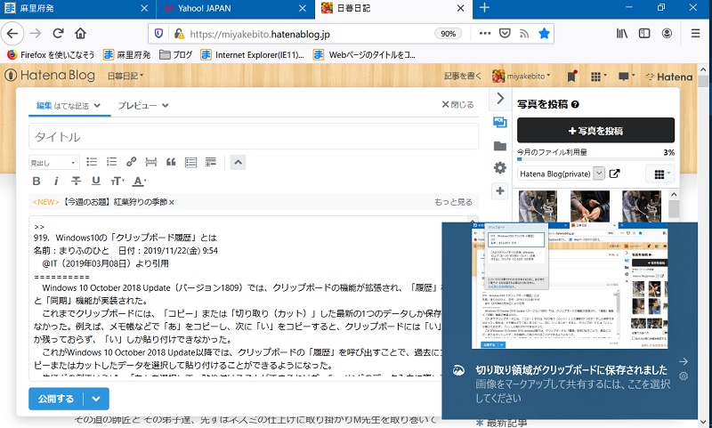Click the 公開する publish button

click(56, 399)
